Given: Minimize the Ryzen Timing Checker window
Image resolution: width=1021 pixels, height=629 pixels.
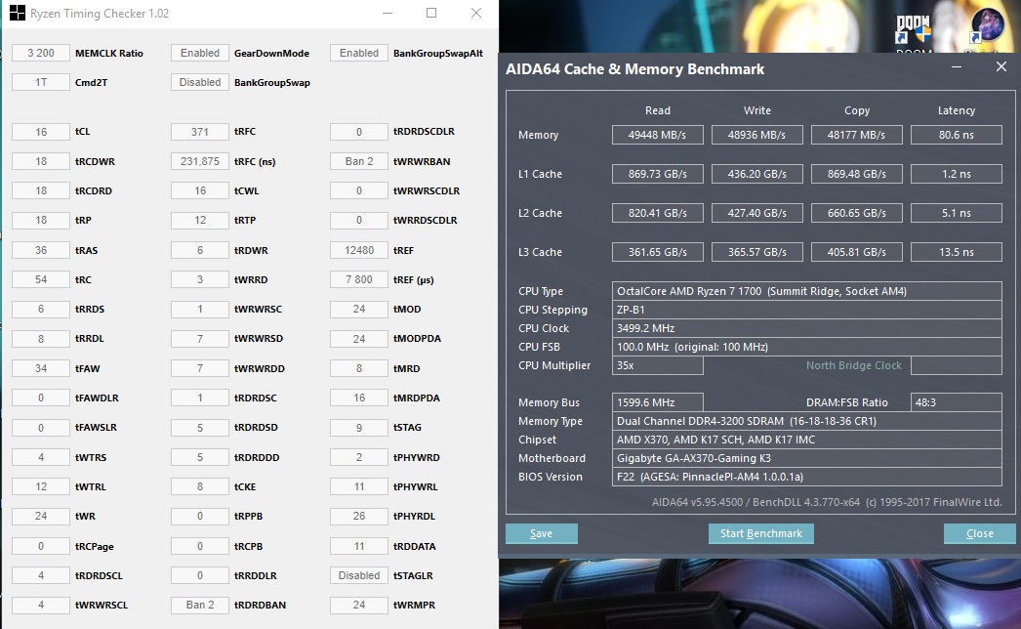Looking at the screenshot, I should tap(388, 13).
